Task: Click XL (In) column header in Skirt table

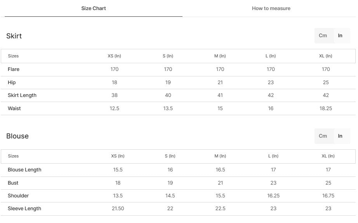Action: coord(326,56)
